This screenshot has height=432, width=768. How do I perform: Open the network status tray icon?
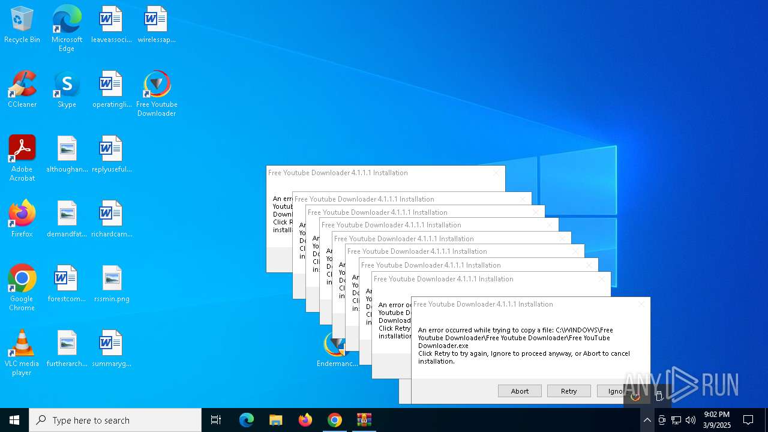(676, 420)
